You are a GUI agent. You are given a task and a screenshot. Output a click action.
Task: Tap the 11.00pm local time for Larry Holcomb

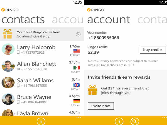[x=75, y=55]
